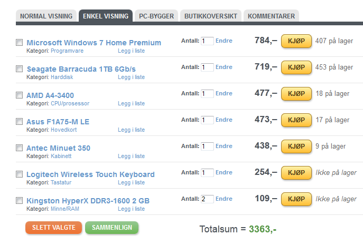Click Legg i liste for Seagate Barracuda
Viewport: 363px width, 245px height.
[x=131, y=77]
